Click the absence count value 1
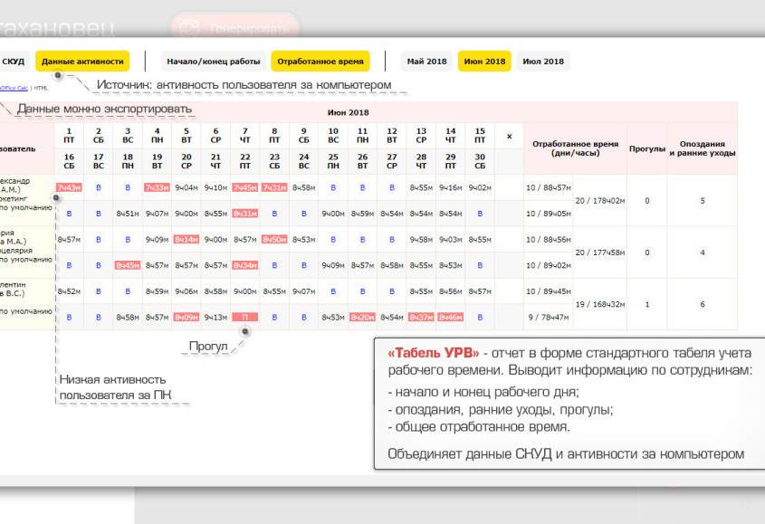Image resolution: width=765 pixels, height=524 pixels. pos(647,304)
